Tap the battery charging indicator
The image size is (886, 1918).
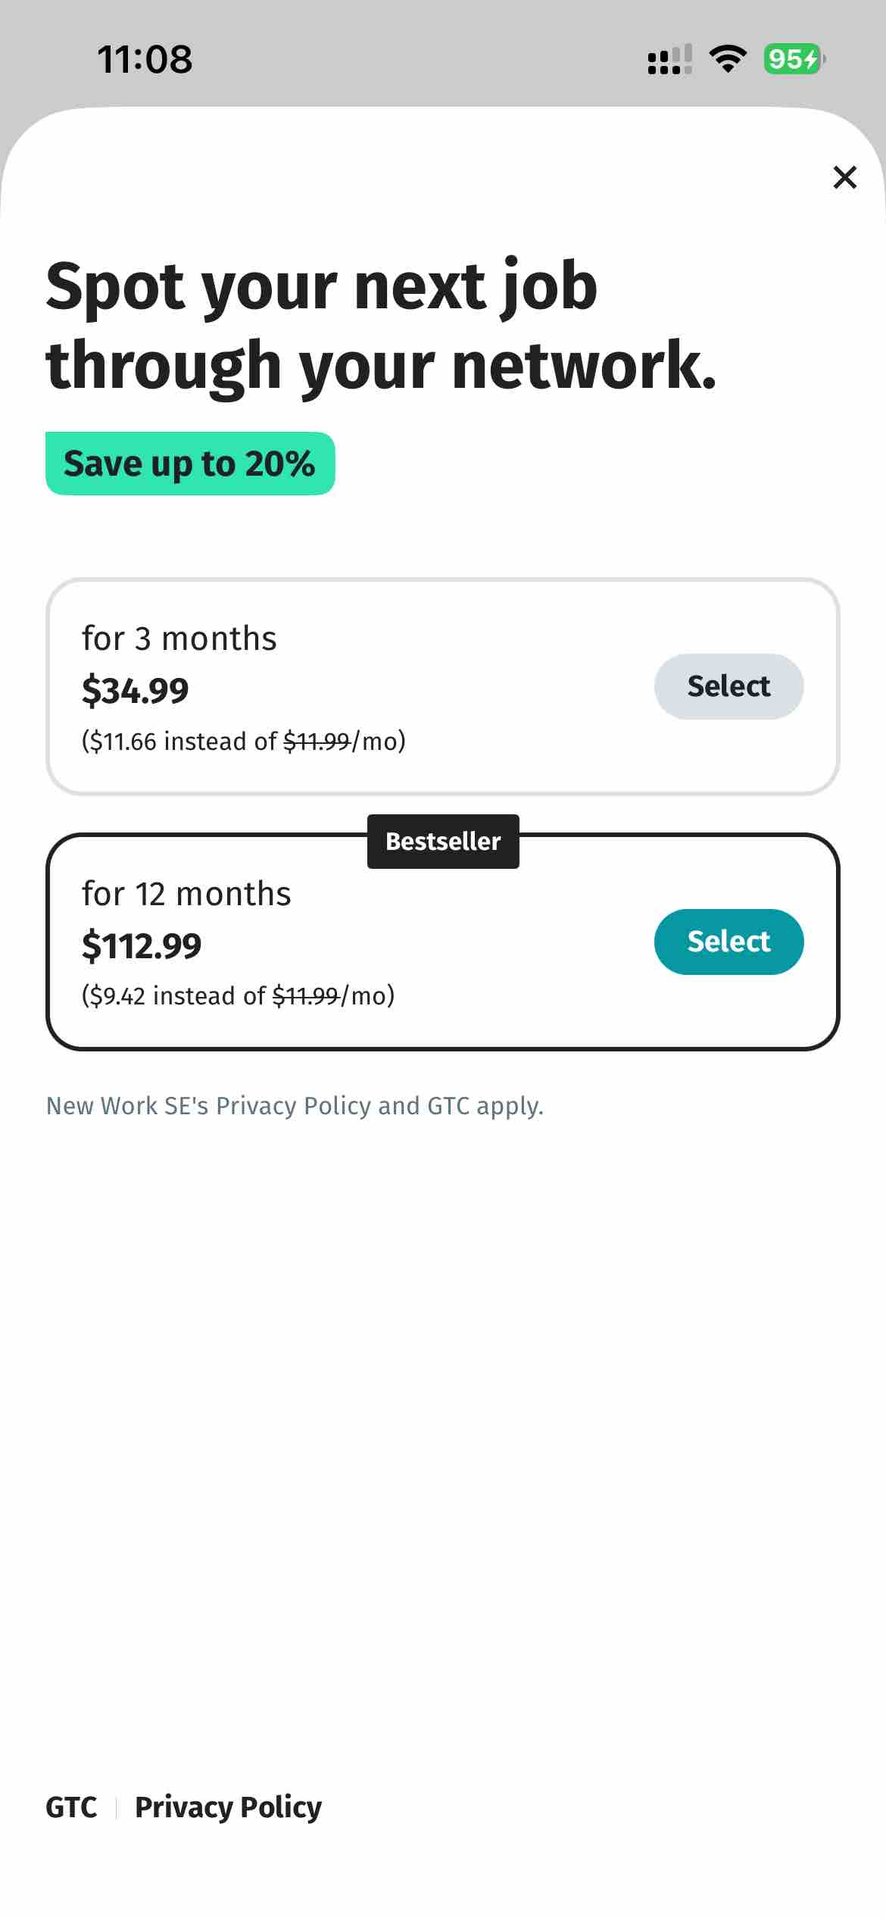click(x=793, y=59)
